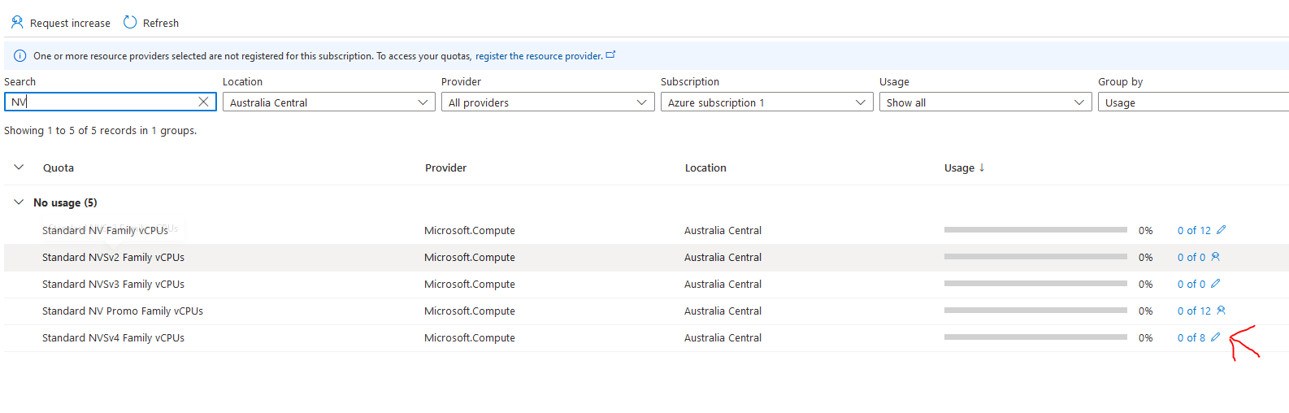The width and height of the screenshot is (1289, 413).
Task: Click the support icon in the NV Promo Family row
Action: (1221, 311)
